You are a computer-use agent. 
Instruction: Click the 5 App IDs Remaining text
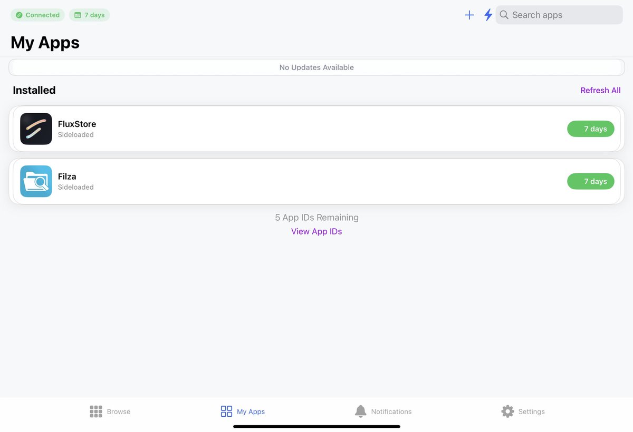pyautogui.click(x=316, y=217)
